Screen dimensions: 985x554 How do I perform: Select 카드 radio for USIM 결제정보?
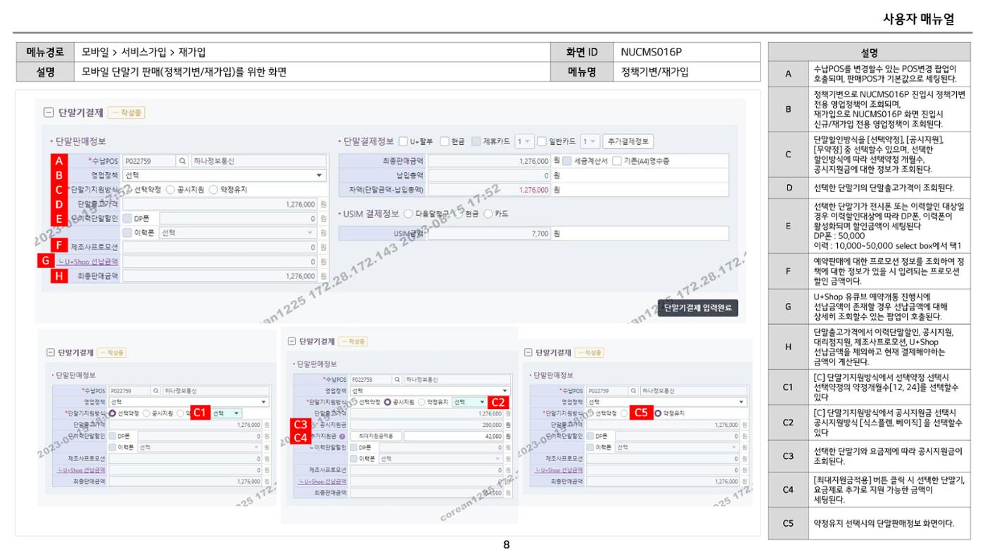pos(488,214)
